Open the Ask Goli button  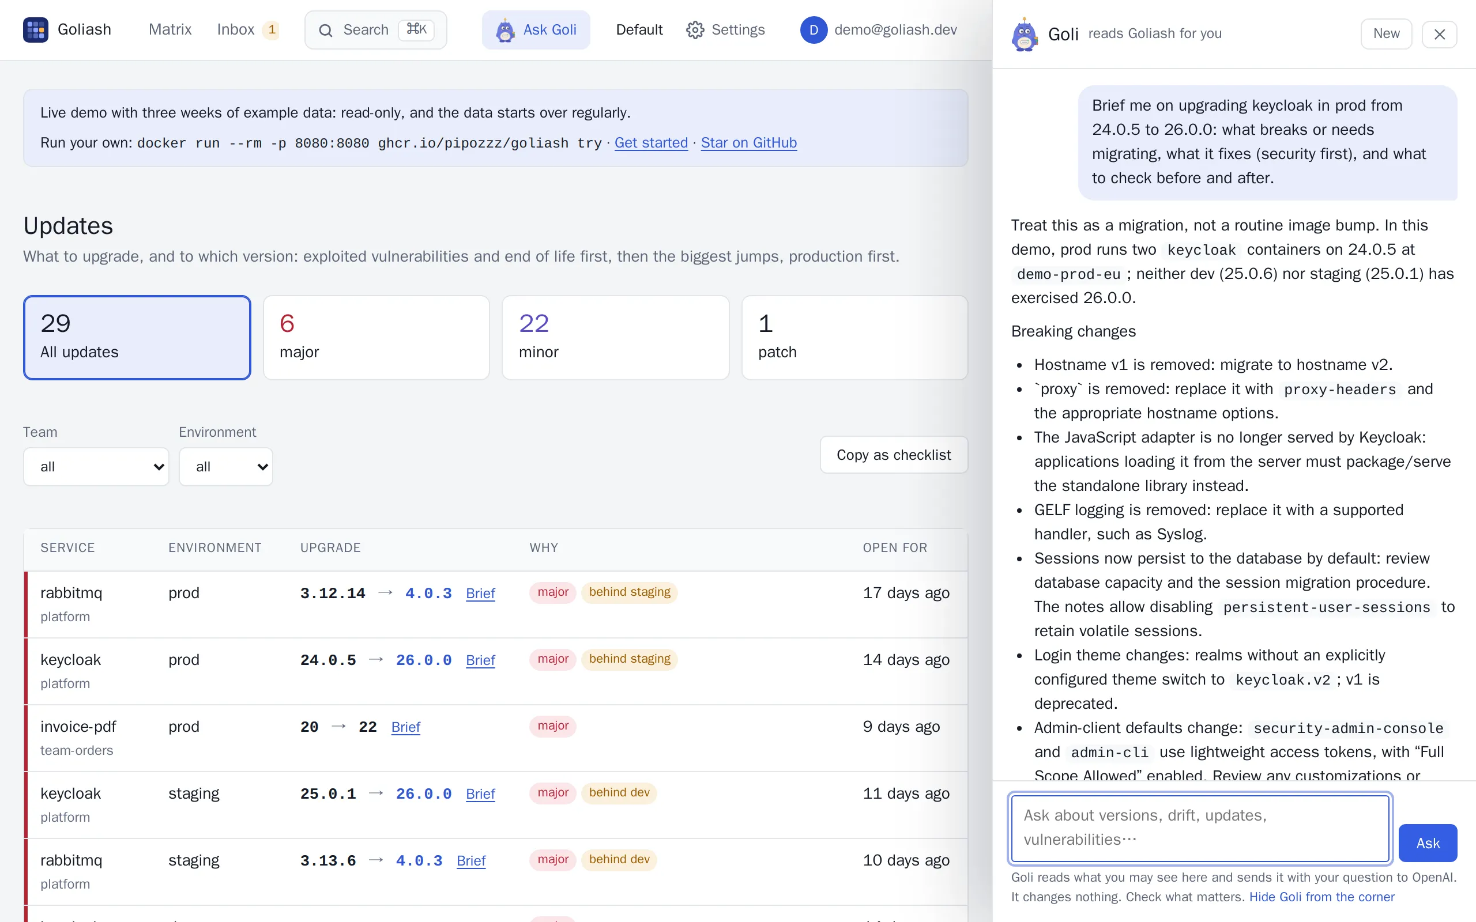click(536, 30)
